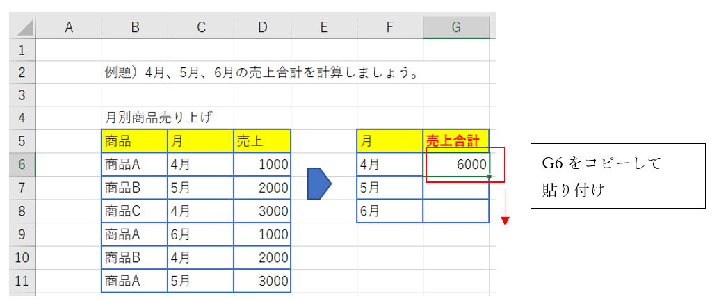Select cell G6 containing 6000
The width and height of the screenshot is (712, 299).
(x=456, y=164)
